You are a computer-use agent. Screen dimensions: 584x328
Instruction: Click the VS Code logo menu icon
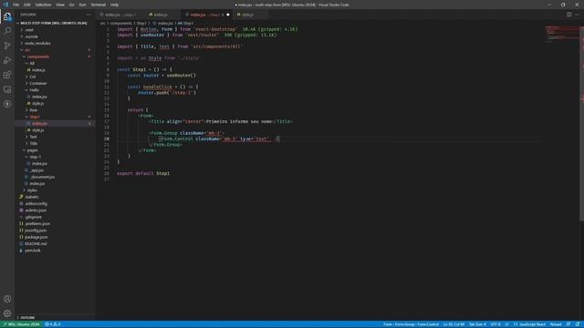[x=5, y=5]
